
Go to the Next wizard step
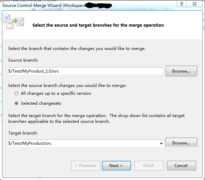(x=116, y=166)
